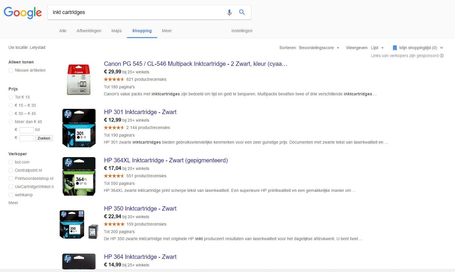Open the HP 301 Inktcartridge - Zwart link
The width and height of the screenshot is (455, 272).
click(140, 112)
